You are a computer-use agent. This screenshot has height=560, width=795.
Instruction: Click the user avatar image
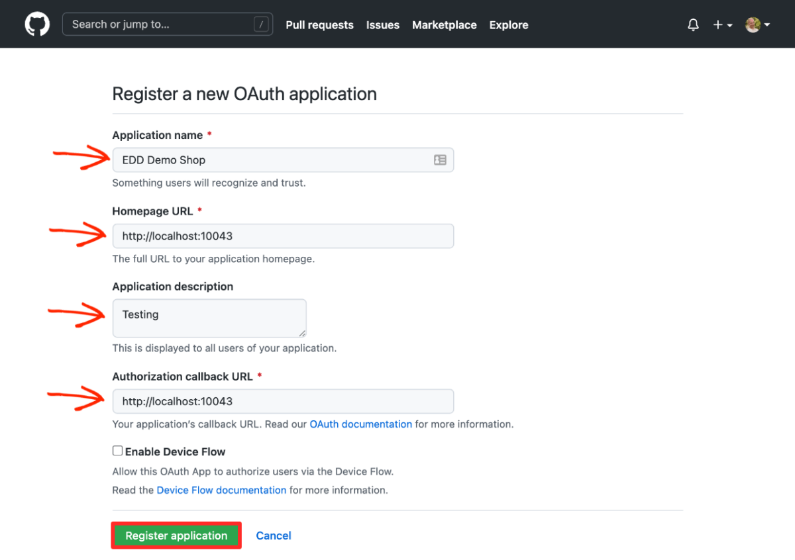point(753,24)
